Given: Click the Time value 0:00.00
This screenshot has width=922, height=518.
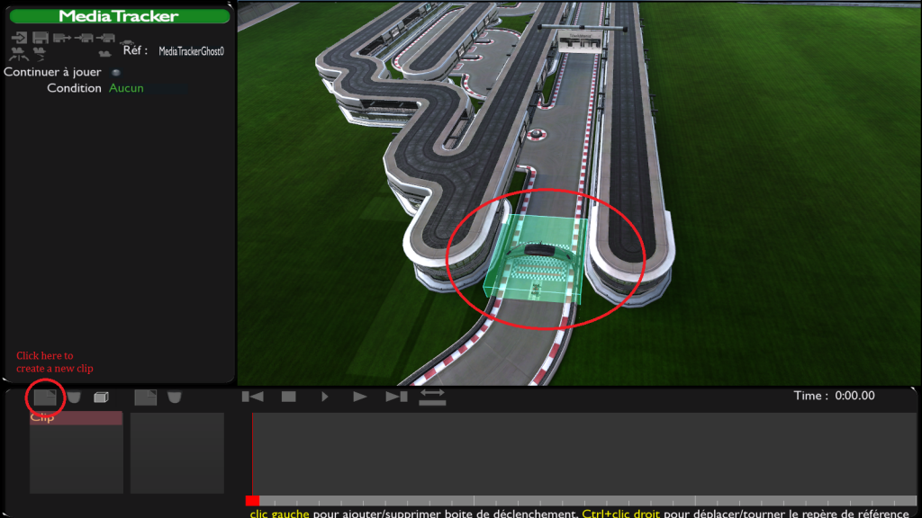Looking at the screenshot, I should tap(855, 396).
